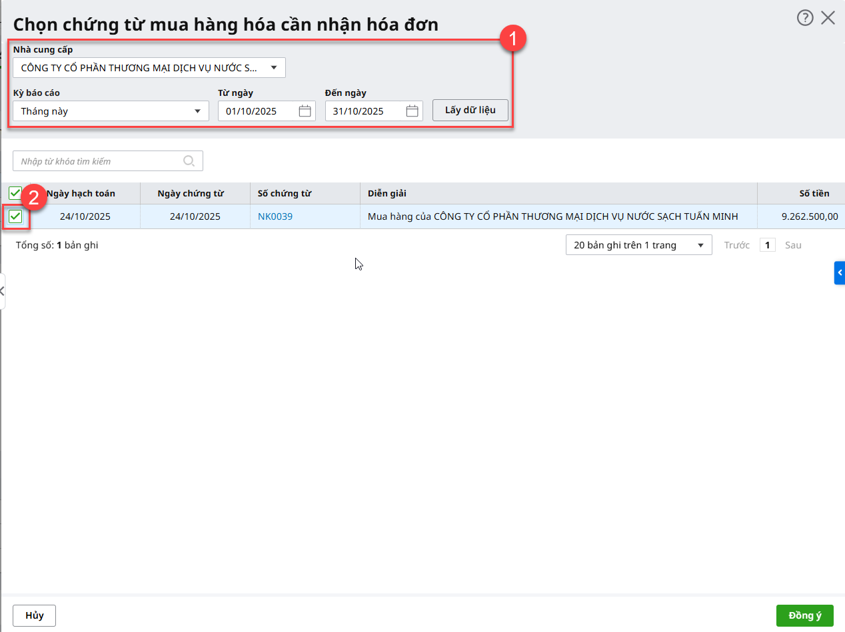Screen dimensions: 845x632
Task: Click the left edge collapse chevron
Action: [3, 291]
